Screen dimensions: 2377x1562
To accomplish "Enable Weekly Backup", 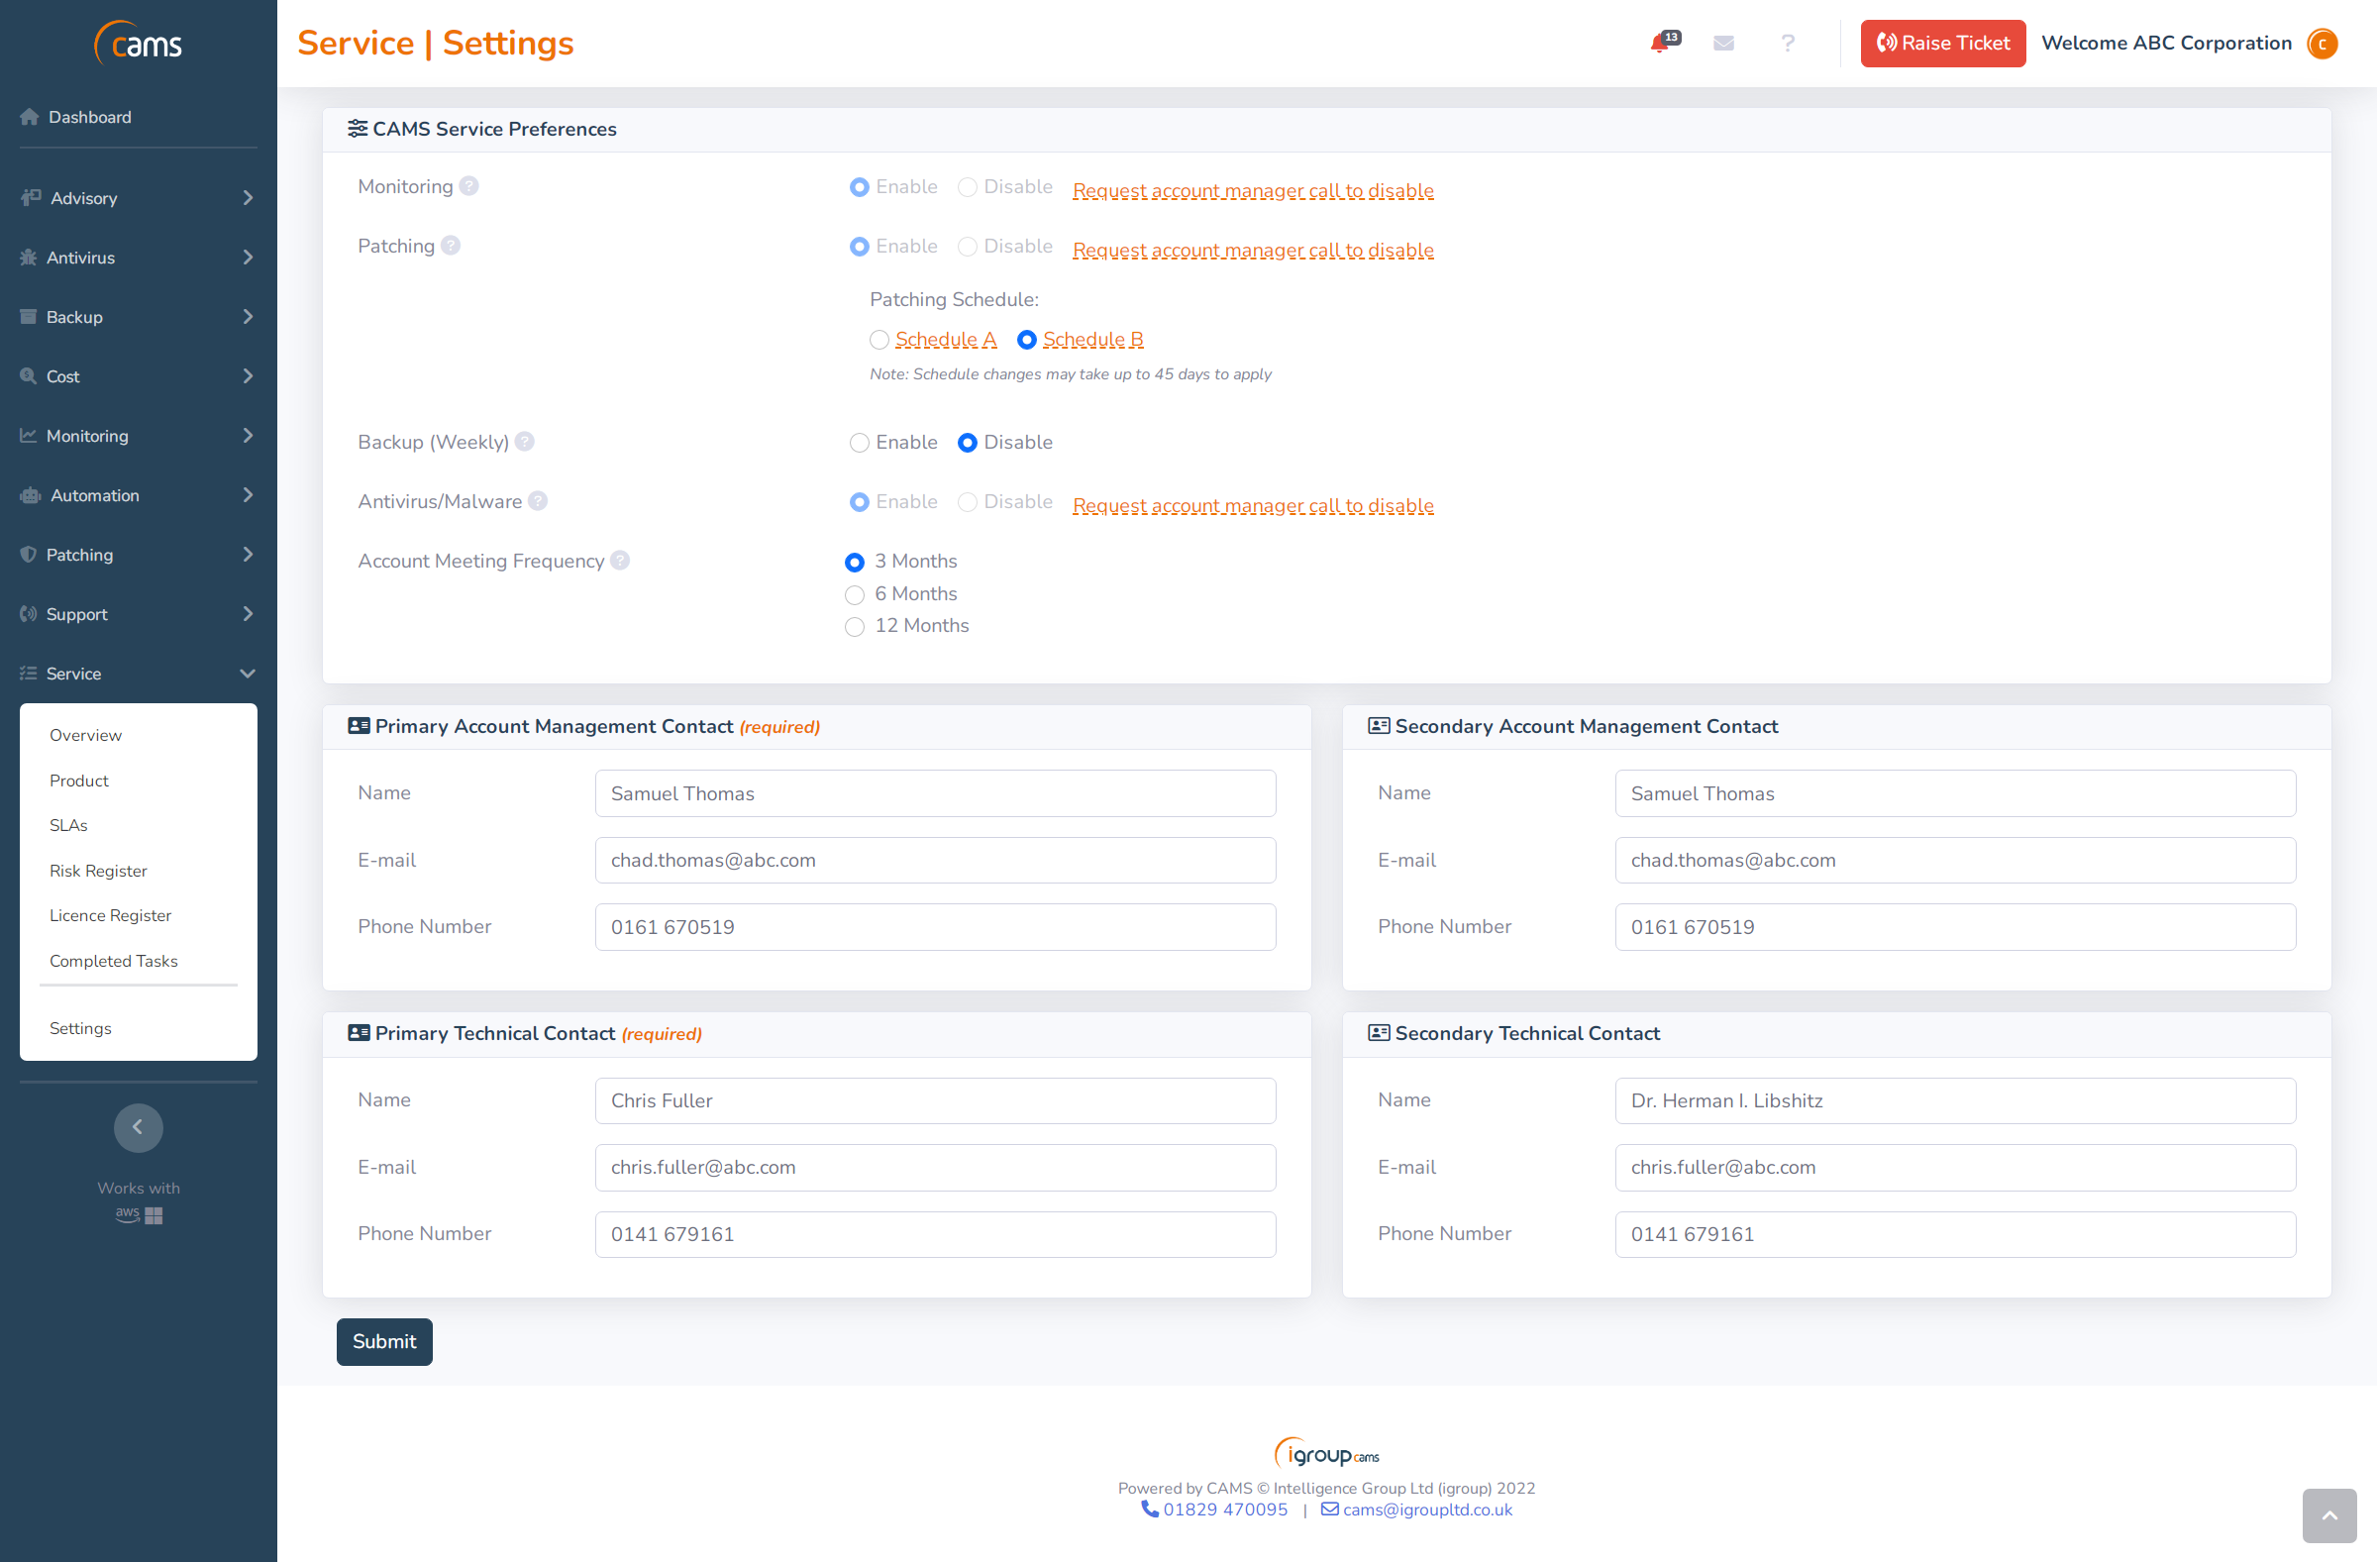I will click(x=859, y=443).
